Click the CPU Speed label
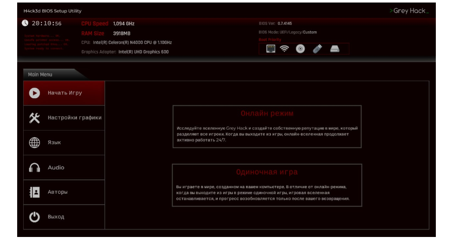The height and width of the screenshot is (241, 453). click(95, 24)
